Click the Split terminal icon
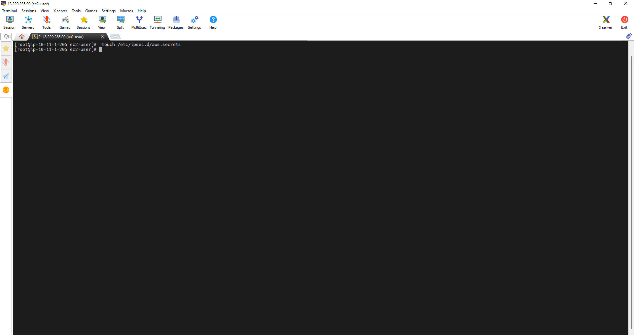This screenshot has width=634, height=335. [121, 22]
